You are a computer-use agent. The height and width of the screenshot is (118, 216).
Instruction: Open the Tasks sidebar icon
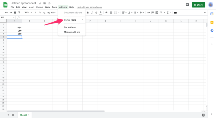212,31
